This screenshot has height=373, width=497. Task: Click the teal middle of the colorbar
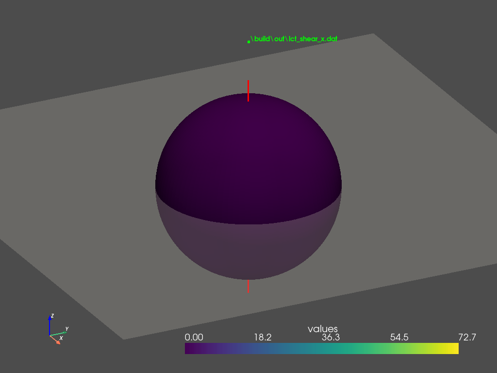322,348
